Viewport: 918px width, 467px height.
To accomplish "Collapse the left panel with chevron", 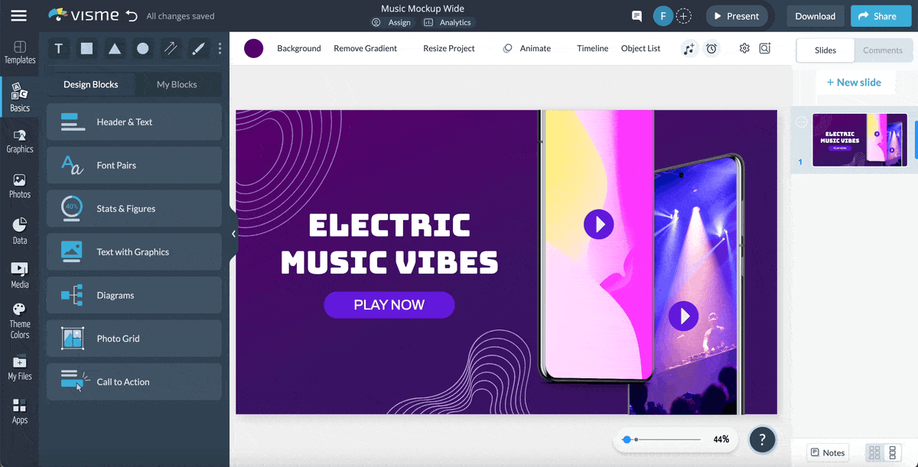I will 233,235.
